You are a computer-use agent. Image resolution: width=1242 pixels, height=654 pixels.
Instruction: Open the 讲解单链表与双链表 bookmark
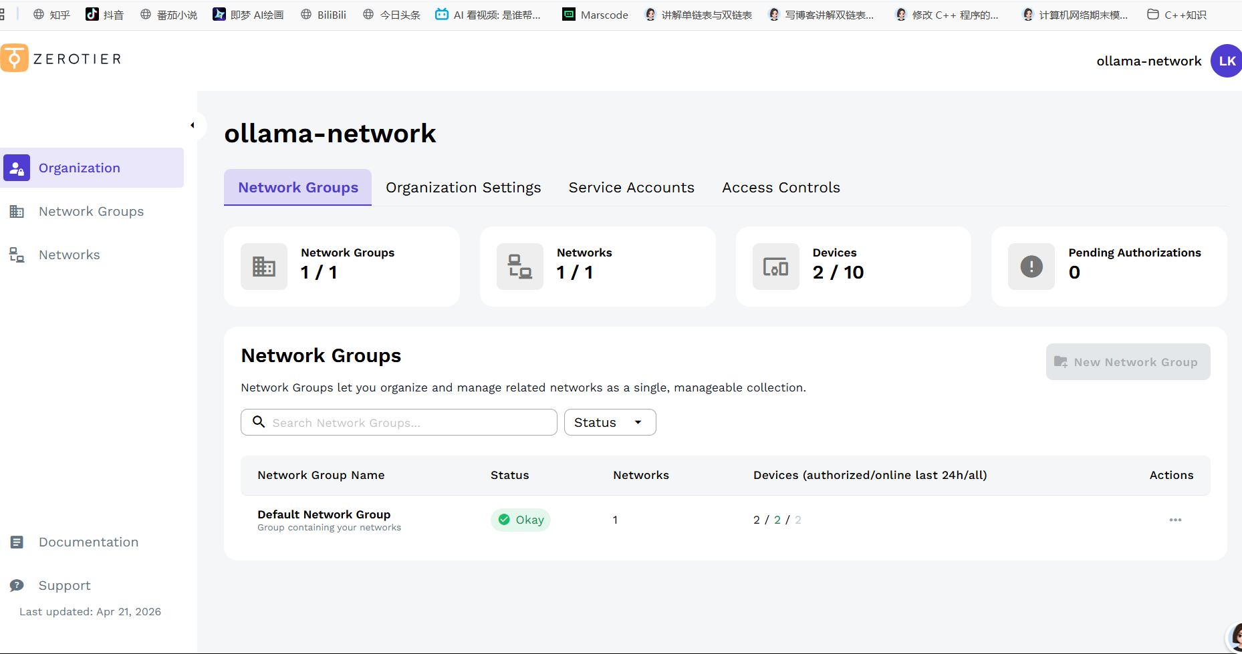[698, 14]
